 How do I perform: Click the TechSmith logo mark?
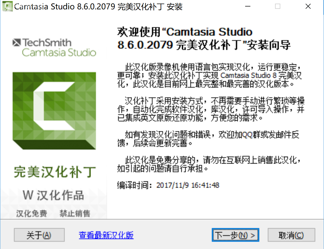tap(17, 42)
